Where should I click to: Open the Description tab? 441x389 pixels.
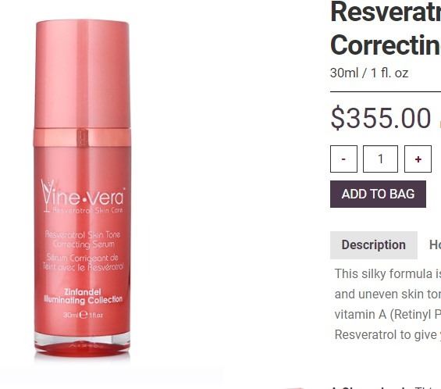[374, 245]
